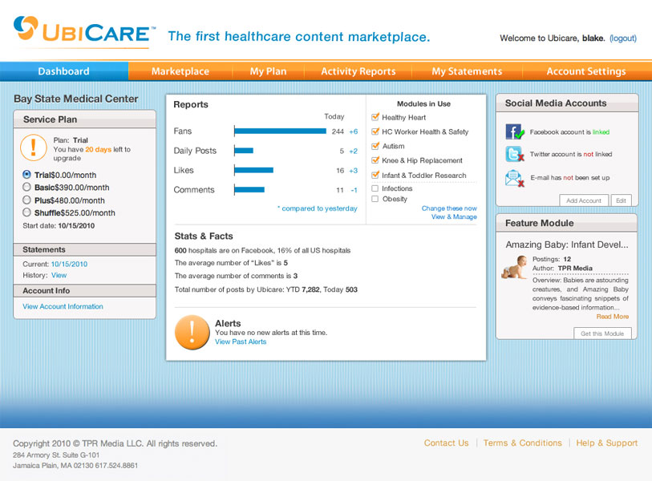This screenshot has width=652, height=481.
Task: Click the statement History View link
Action: pyautogui.click(x=59, y=275)
